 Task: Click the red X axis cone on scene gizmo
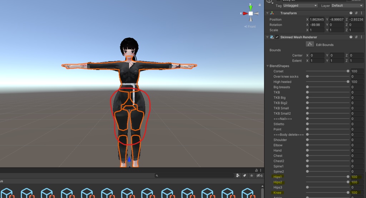tap(245, 14)
